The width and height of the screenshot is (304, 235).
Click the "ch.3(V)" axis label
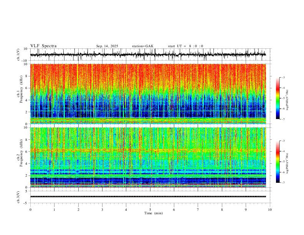coord(18,197)
